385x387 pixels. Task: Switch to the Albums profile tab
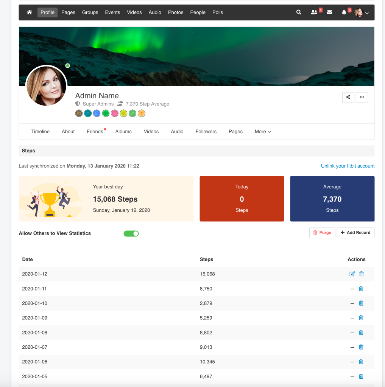click(x=123, y=132)
